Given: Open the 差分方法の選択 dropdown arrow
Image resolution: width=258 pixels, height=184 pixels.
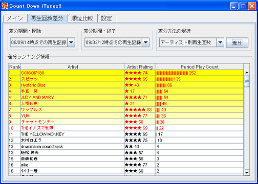Looking at the screenshot, I should pyautogui.click(x=220, y=42).
